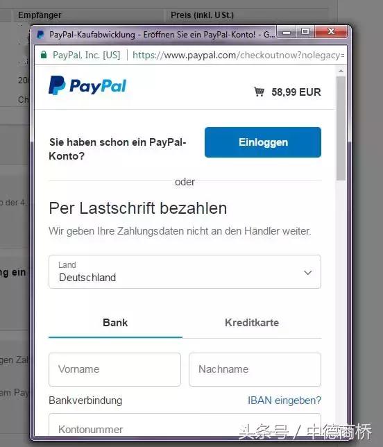Select the Bank payment tab
383x447 pixels.
[x=115, y=323]
